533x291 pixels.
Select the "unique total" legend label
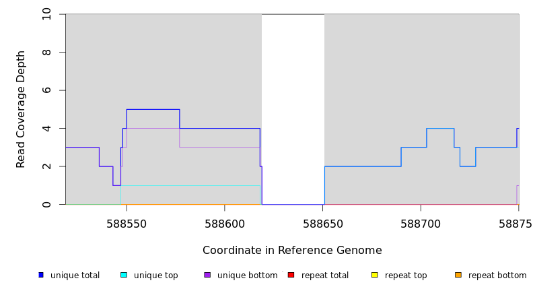[x=75, y=276]
